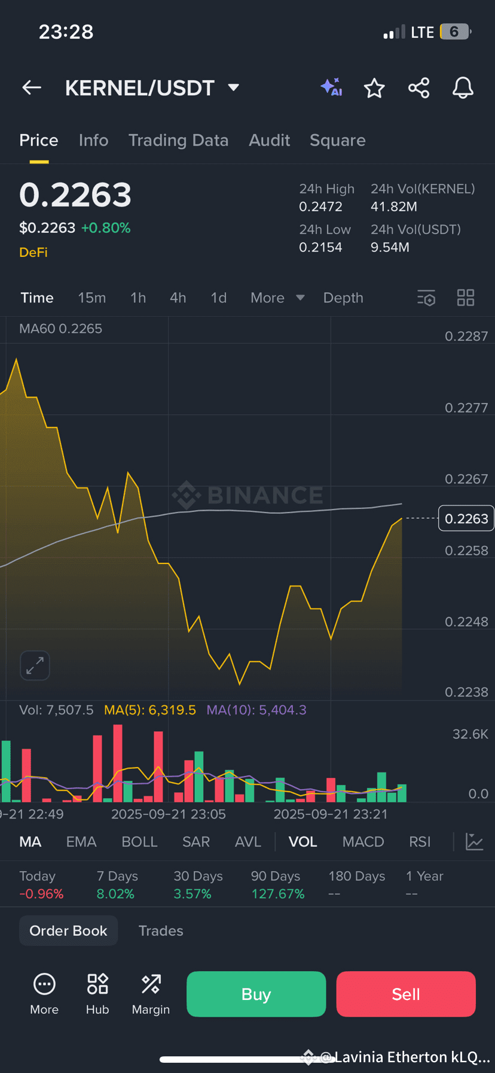This screenshot has height=1073, width=495.
Task: Open chart settings icon beside Depth
Action: pos(426,298)
